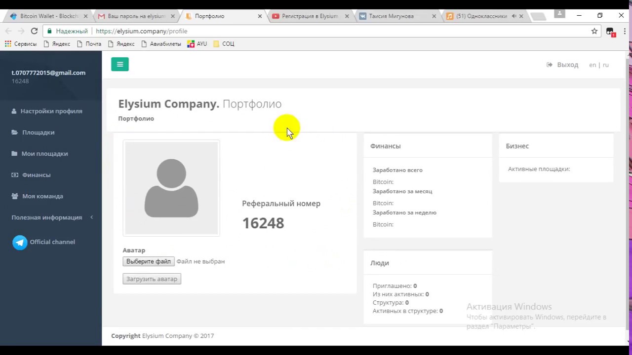Screen dimensions: 632x355
Task: Click Выберите файл avatar button
Action: click(149, 261)
